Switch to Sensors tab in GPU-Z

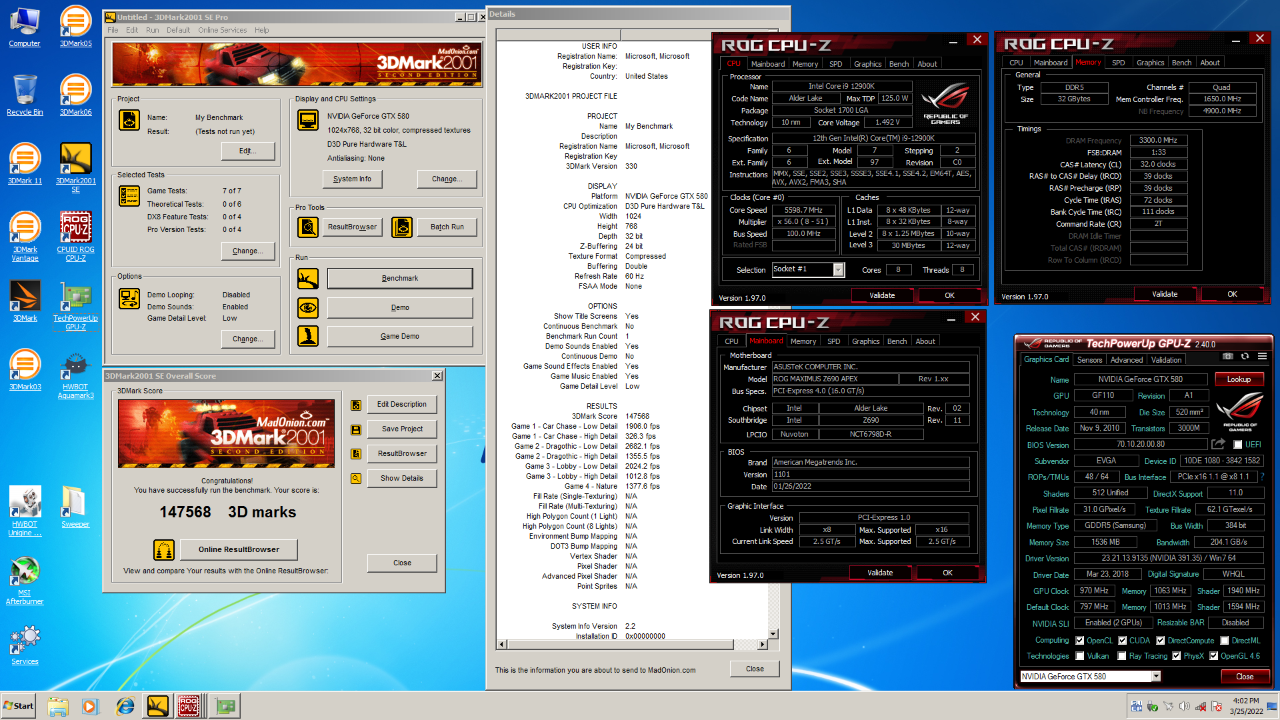pos(1089,360)
